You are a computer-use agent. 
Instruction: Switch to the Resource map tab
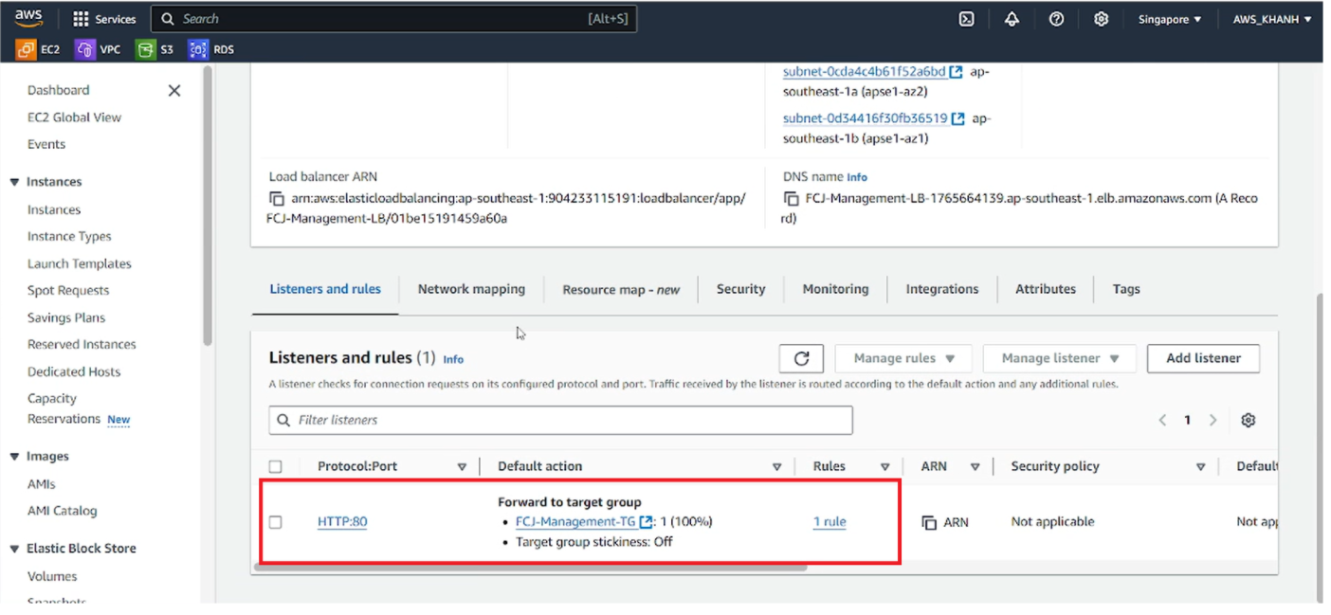tap(621, 290)
